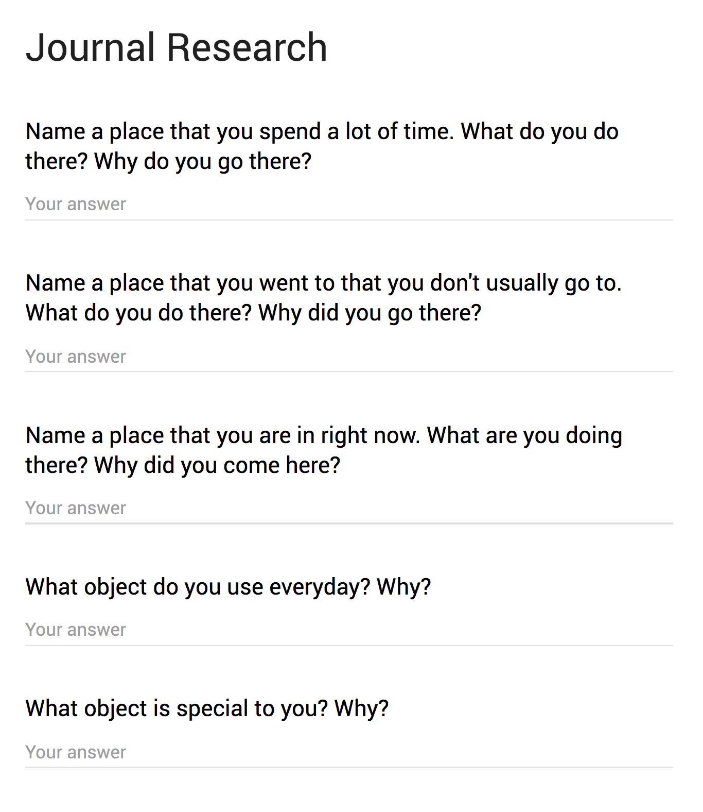Screen dimensions: 703x812
Task: Click "What object is special to you?" question
Action: pyautogui.click(x=177, y=709)
